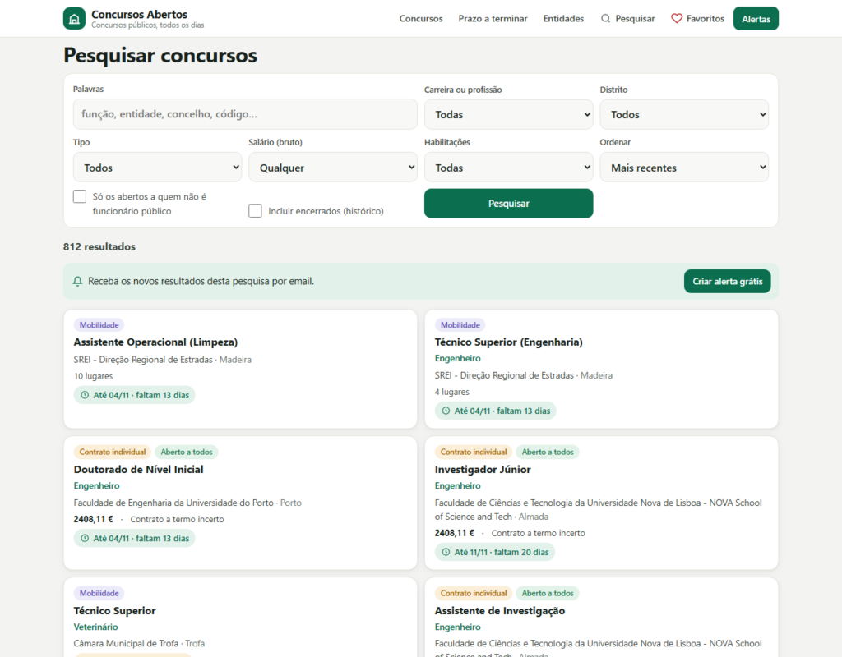Click 'Até 11/11 · faltam 20 dias' deadline

(x=495, y=552)
